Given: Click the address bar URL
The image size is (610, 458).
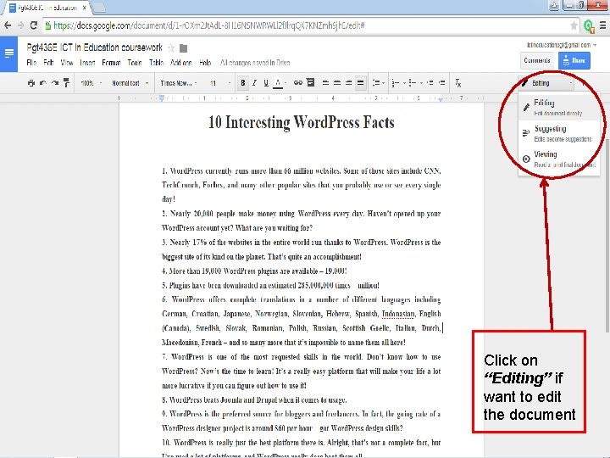Looking at the screenshot, I should point(209,25).
